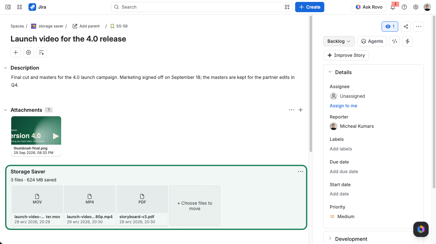The height and width of the screenshot is (244, 436).
Task: Open Rovo chat floating button
Action: point(421,229)
